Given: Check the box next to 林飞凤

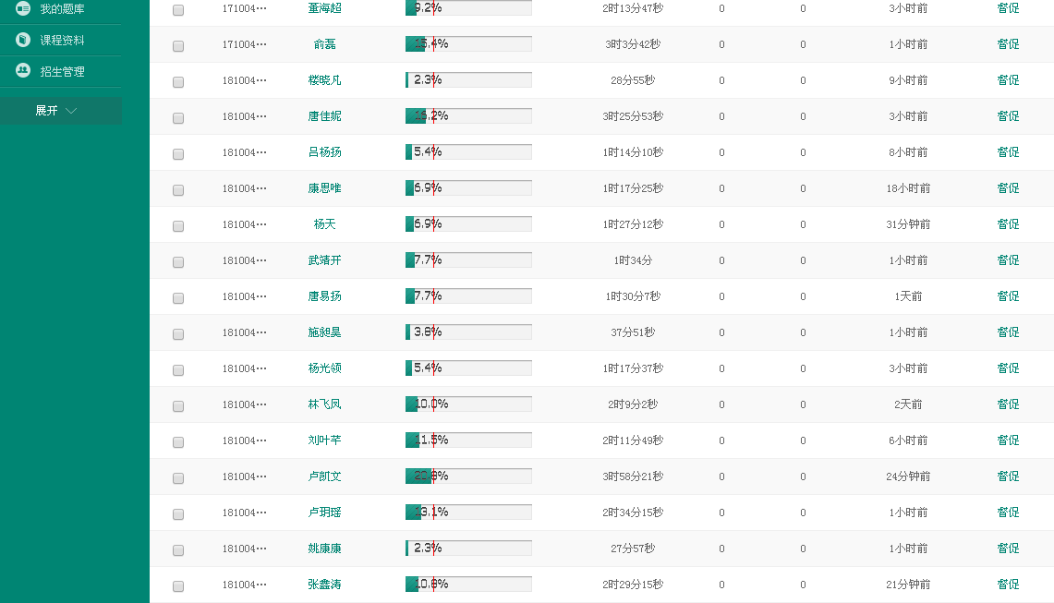Looking at the screenshot, I should pyautogui.click(x=178, y=405).
